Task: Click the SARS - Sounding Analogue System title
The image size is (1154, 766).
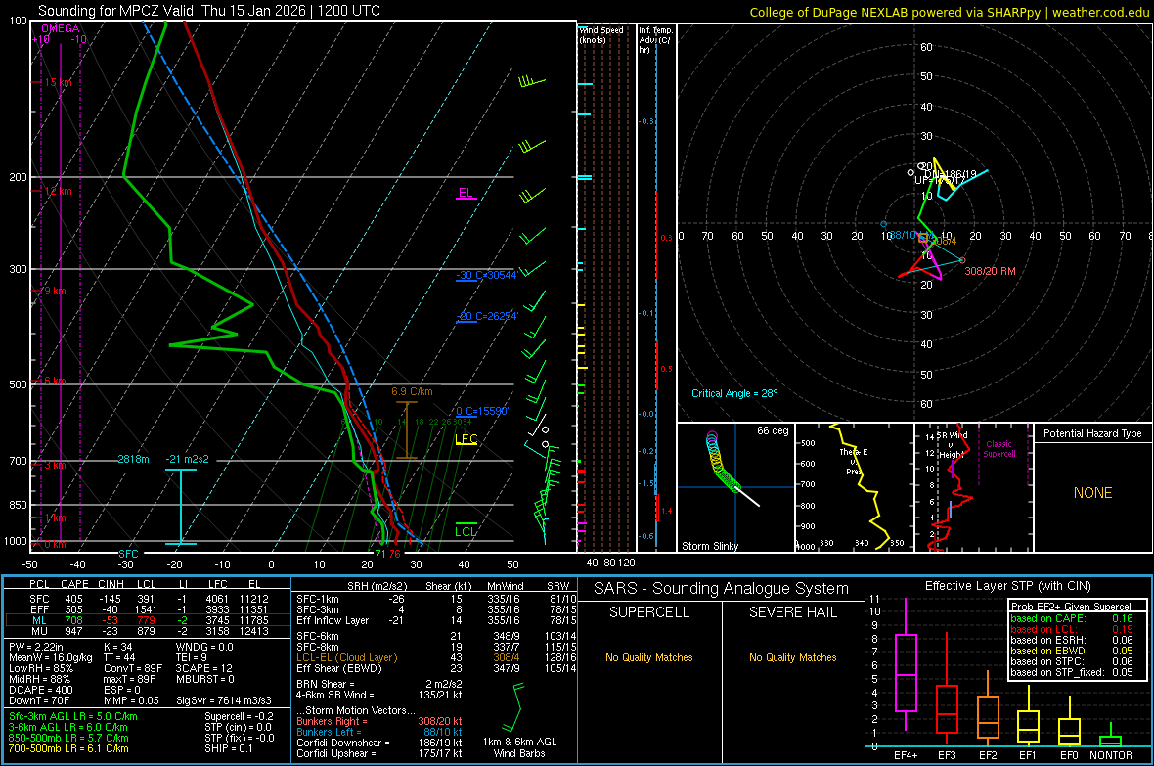Action: coord(722,589)
